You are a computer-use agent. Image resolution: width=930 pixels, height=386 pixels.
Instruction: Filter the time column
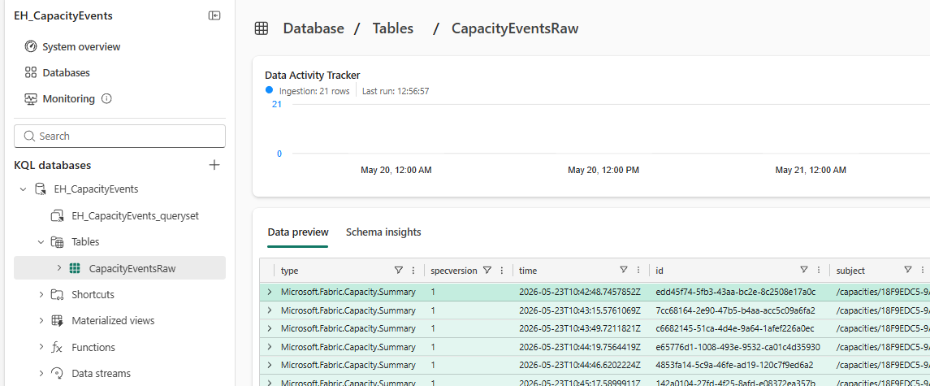623,270
